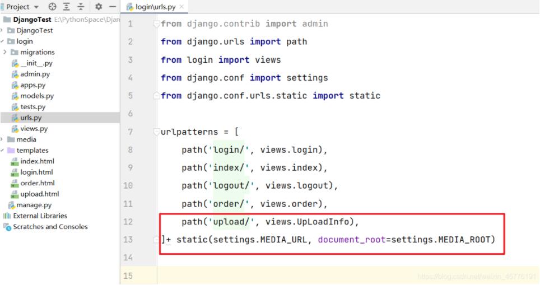Switch to the login\urls.py tab
The image size is (540, 285).
(155, 7)
